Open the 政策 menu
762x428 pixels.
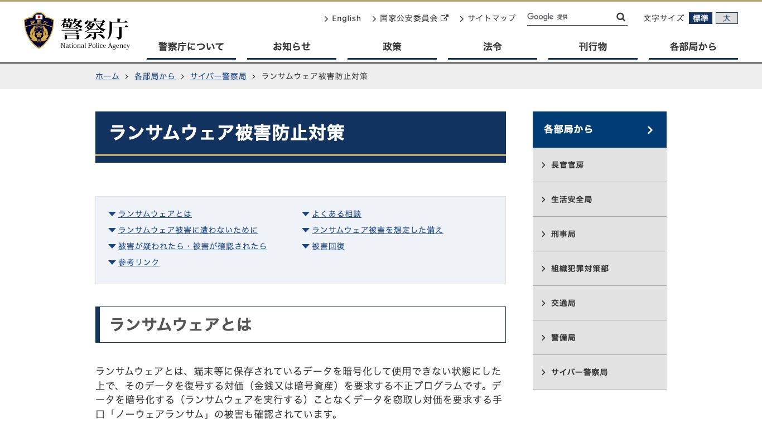(392, 47)
